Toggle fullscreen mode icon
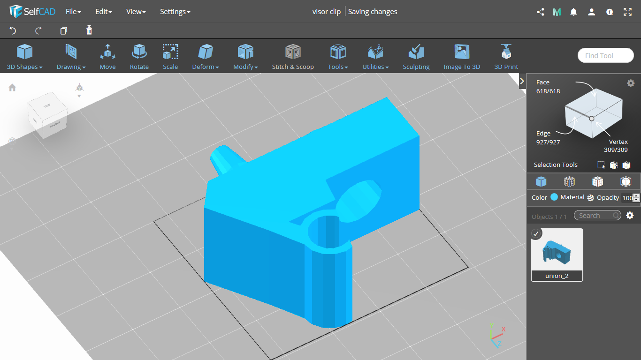The image size is (641, 360). click(627, 12)
